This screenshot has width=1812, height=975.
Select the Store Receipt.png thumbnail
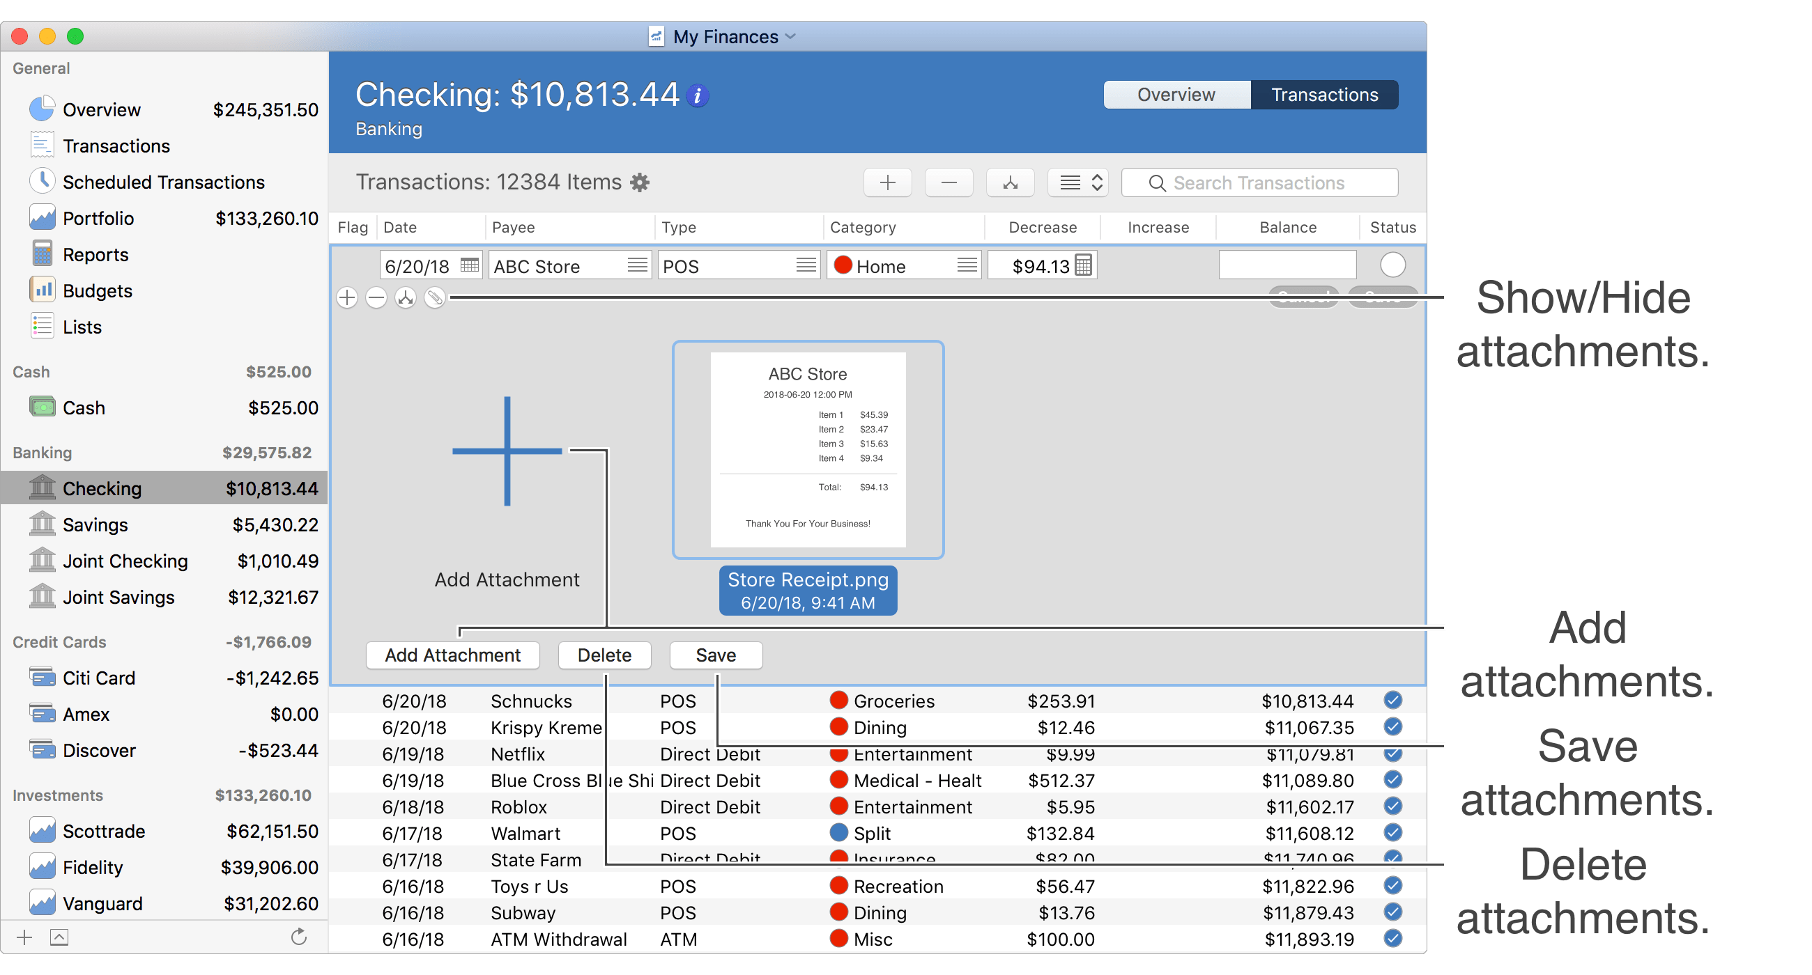808,450
